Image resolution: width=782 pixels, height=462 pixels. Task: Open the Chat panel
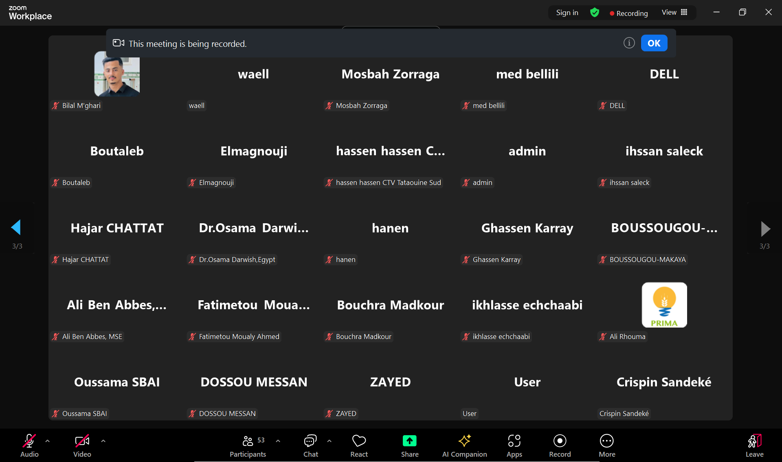310,441
